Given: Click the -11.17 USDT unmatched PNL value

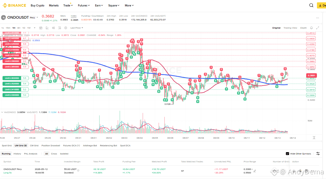Looking at the screenshot, I should tap(221, 169).
